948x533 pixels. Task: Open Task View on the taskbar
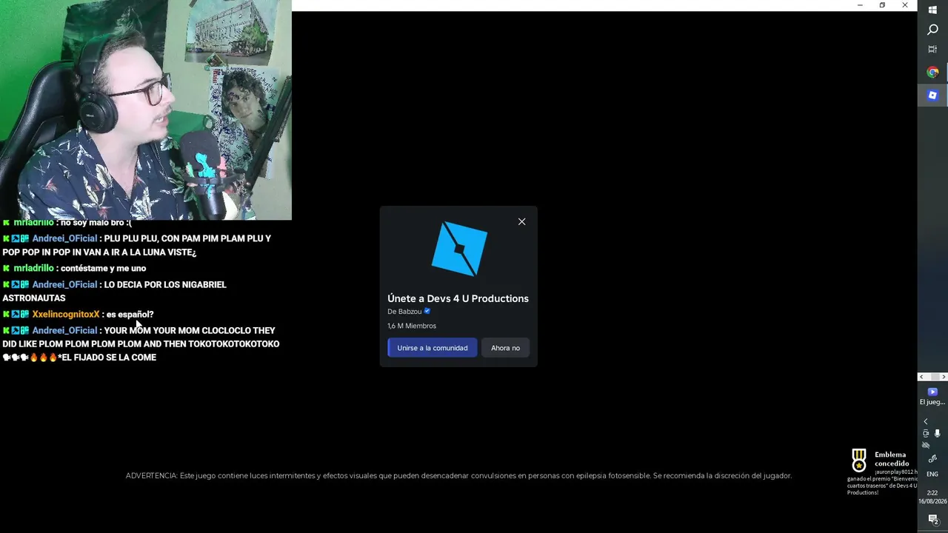[932, 50]
